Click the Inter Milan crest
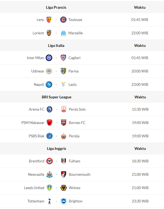The image size is (164, 209). point(49,58)
